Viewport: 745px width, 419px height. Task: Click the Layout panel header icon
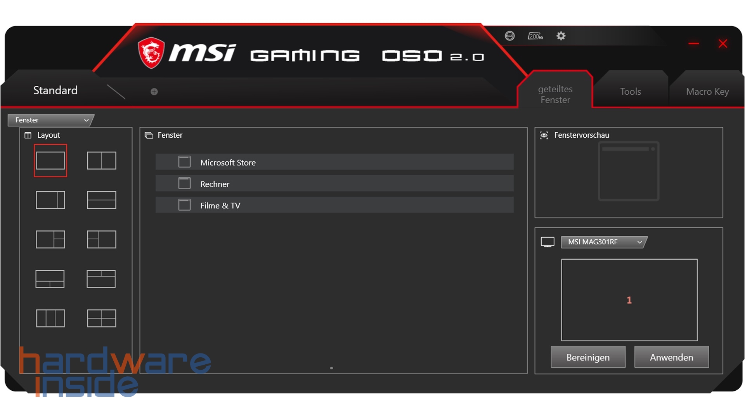click(x=28, y=135)
